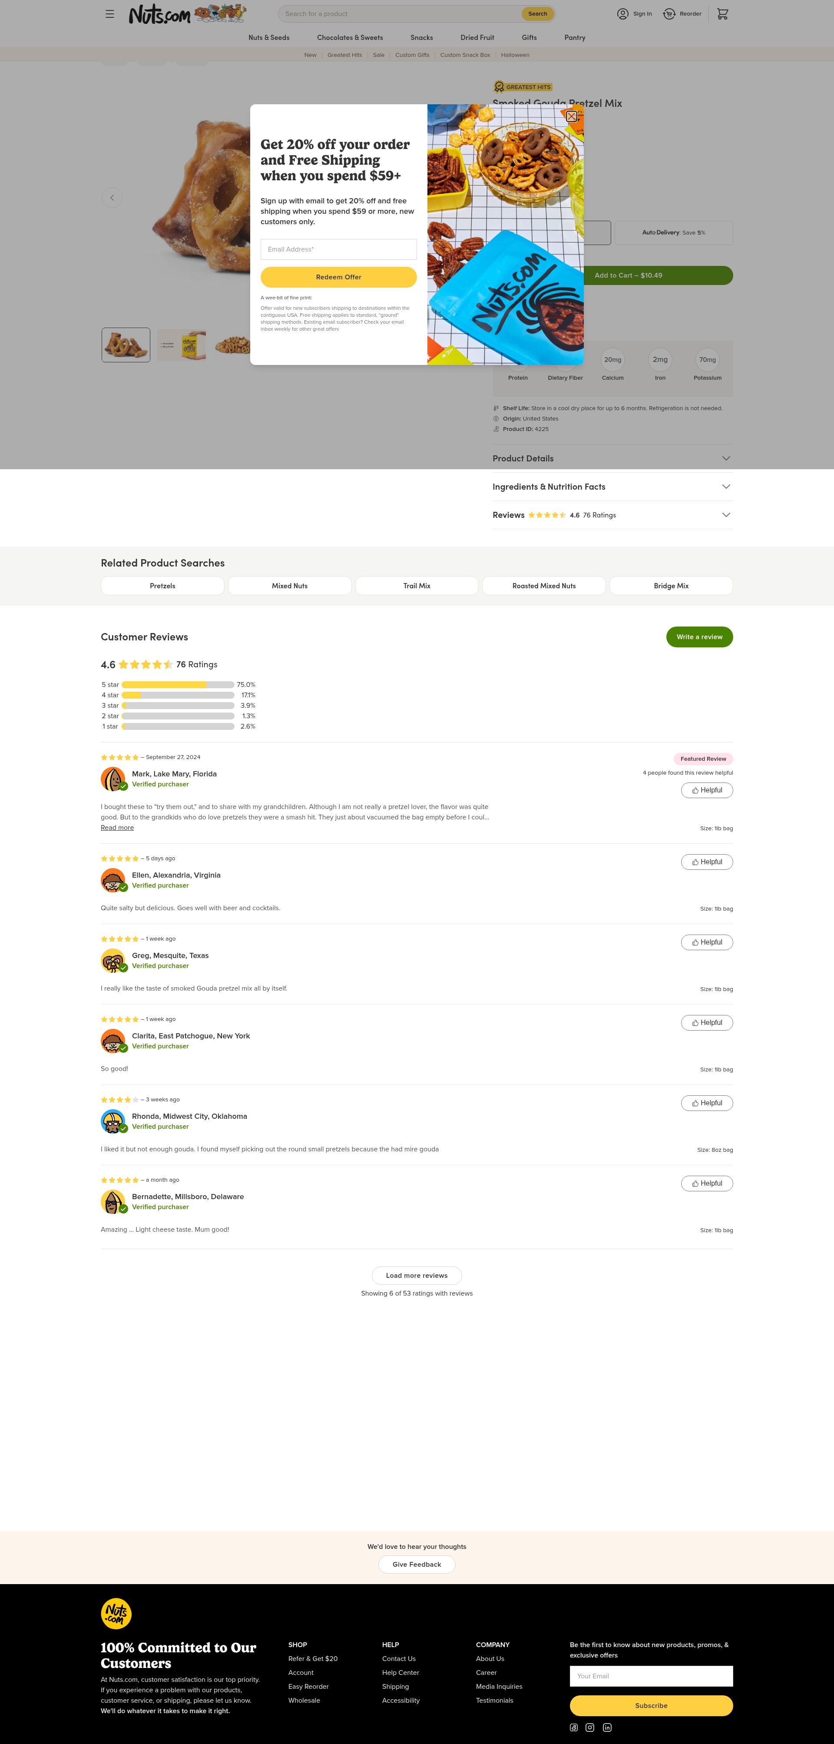This screenshot has height=1744, width=834.
Task: Click the Greatest Hits badge
Action: click(523, 86)
